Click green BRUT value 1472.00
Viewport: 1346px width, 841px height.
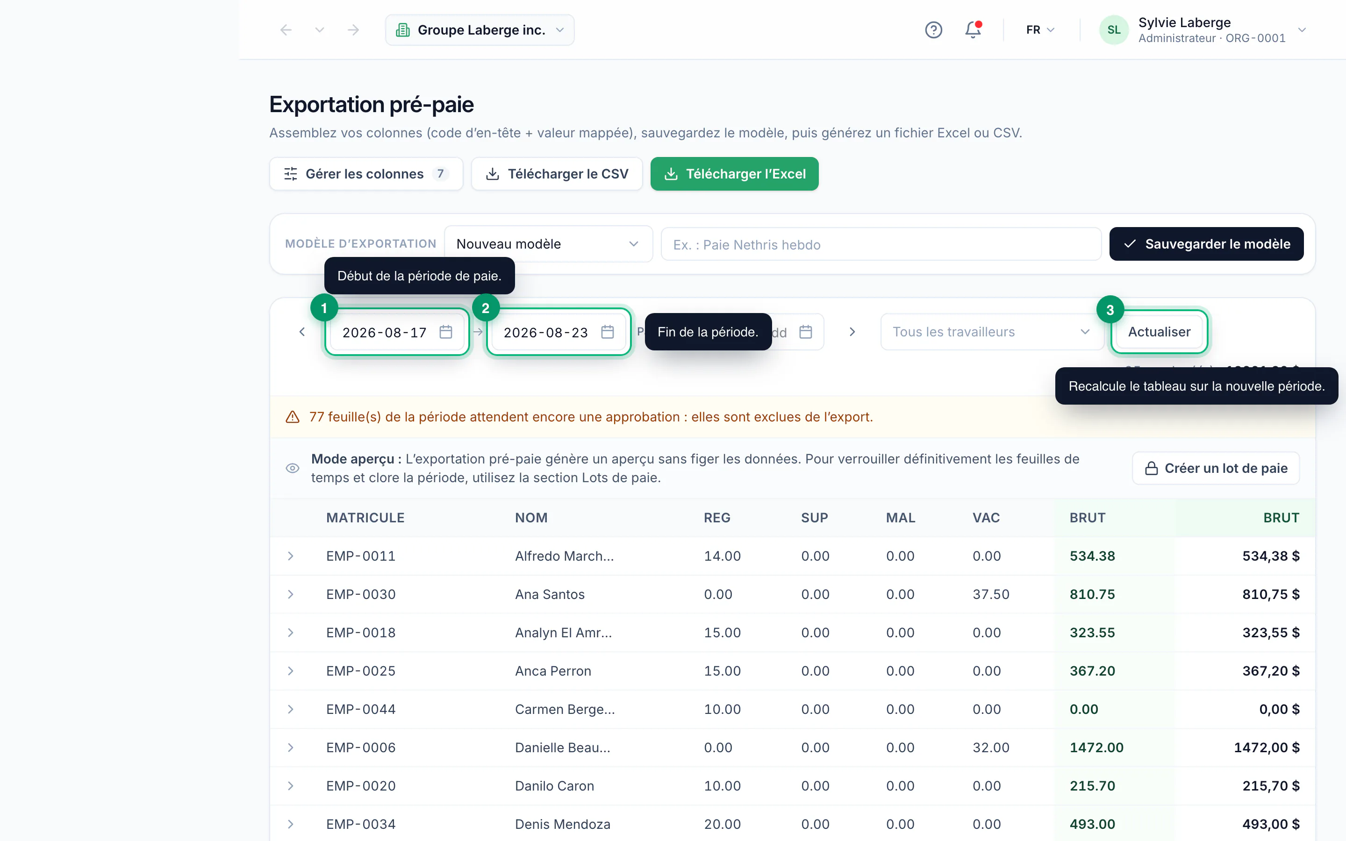coord(1096,748)
